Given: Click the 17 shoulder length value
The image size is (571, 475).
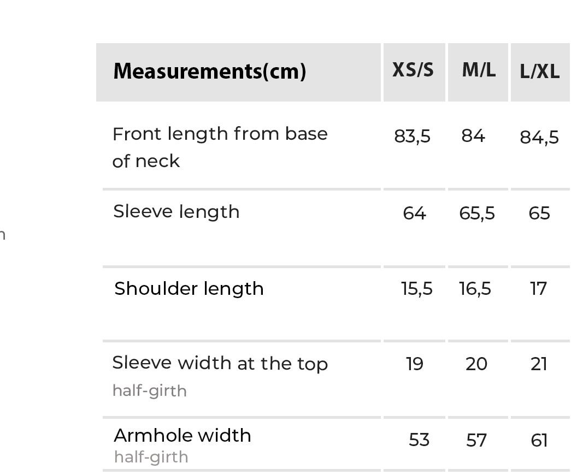Looking at the screenshot, I should point(538,289).
